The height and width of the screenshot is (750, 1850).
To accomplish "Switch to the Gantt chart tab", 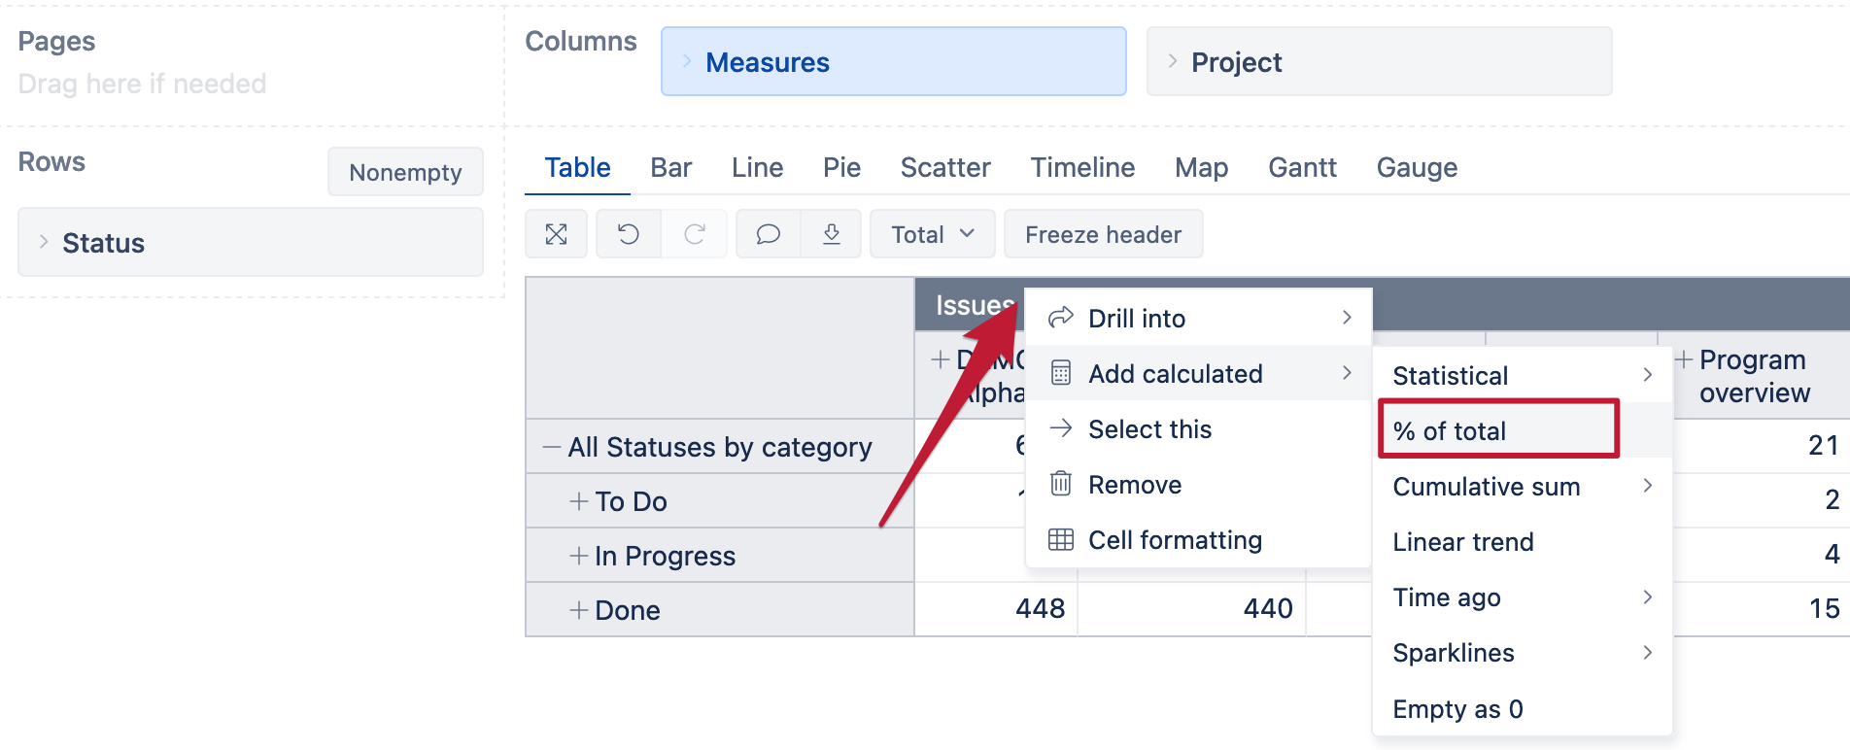I will click(x=1302, y=167).
